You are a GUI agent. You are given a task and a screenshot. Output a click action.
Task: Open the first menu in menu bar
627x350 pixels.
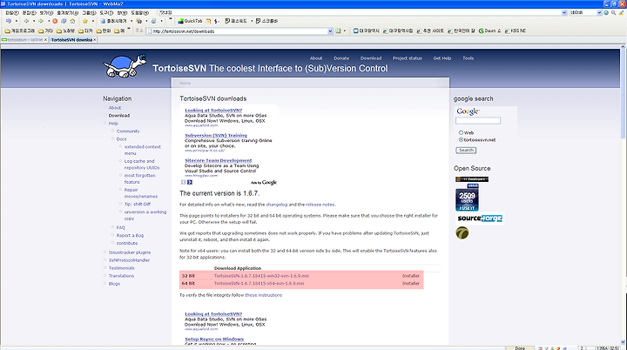pos(12,13)
